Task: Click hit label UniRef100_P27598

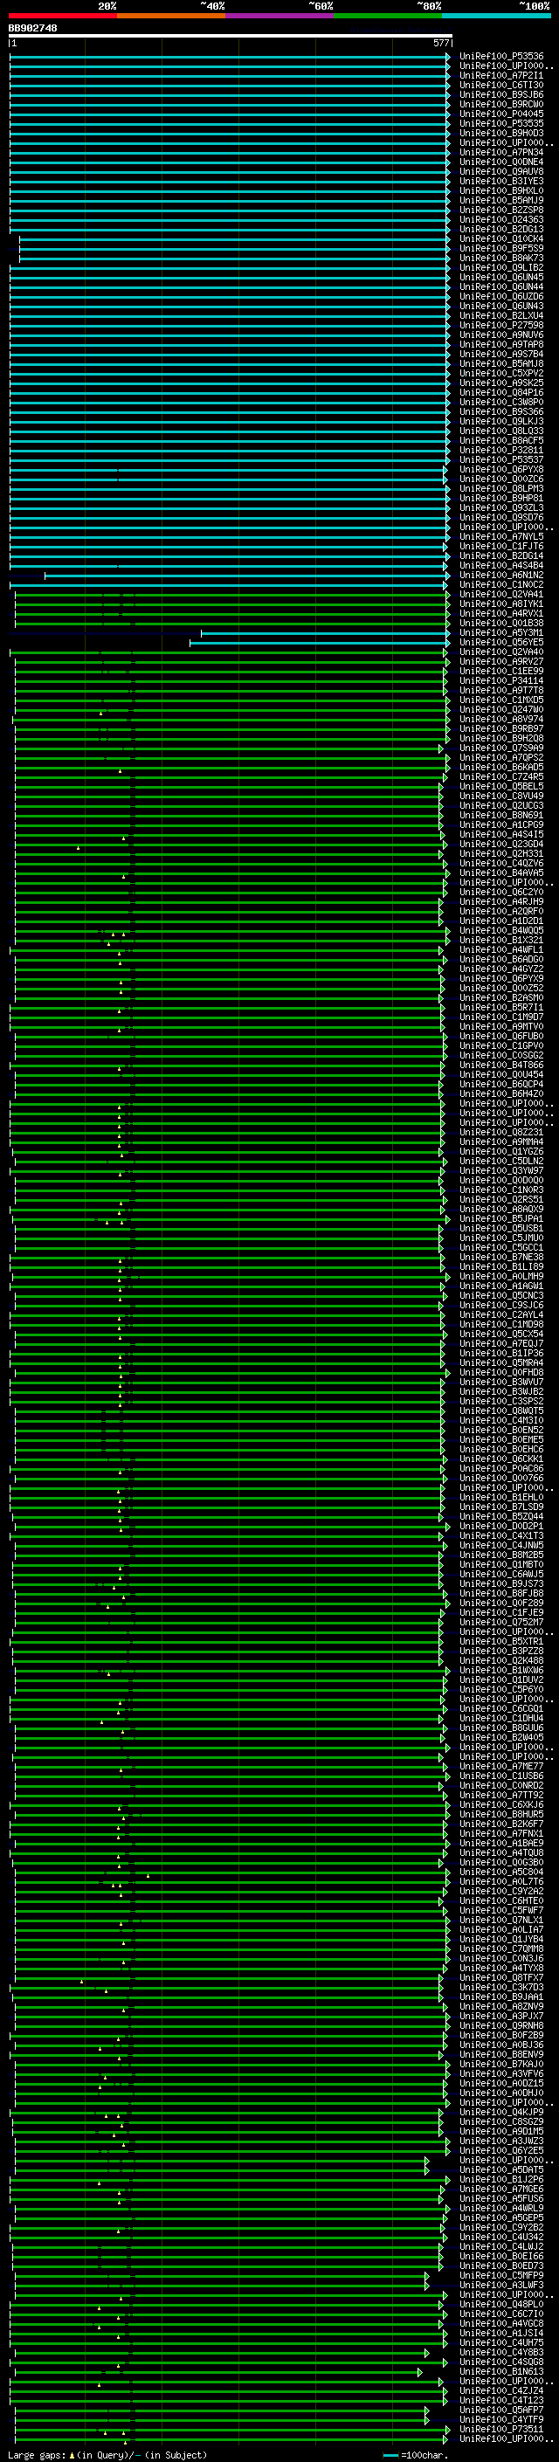Action: 501,326
